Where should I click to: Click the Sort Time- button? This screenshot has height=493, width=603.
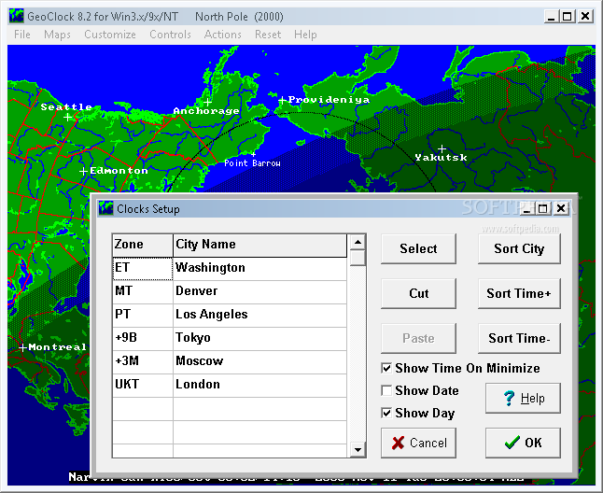[x=519, y=338]
